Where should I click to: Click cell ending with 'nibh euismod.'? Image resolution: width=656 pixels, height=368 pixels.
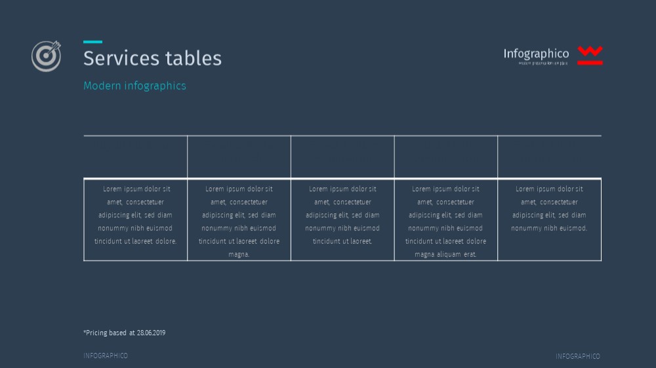pyautogui.click(x=549, y=220)
